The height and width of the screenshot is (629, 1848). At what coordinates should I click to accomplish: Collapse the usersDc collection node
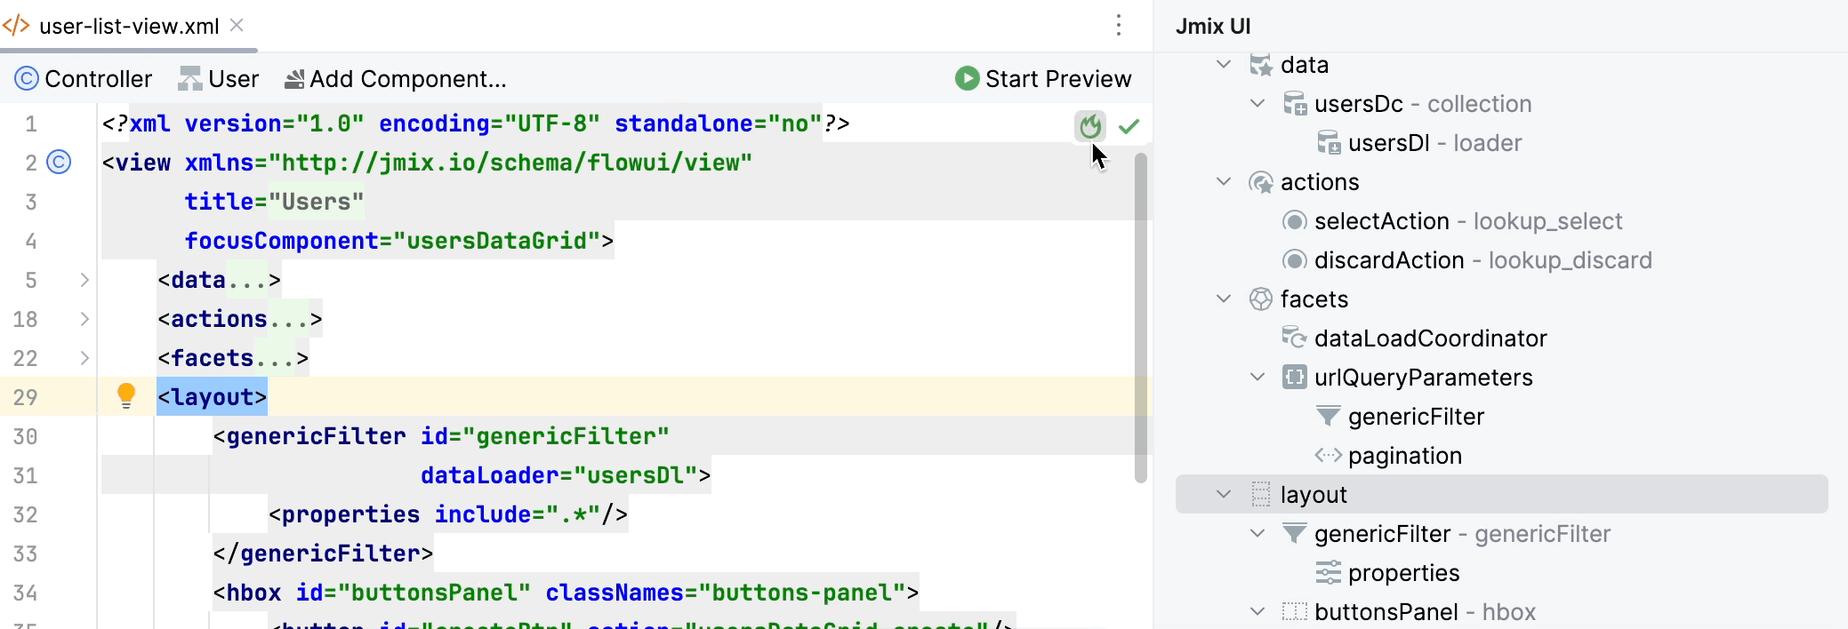point(1257,103)
